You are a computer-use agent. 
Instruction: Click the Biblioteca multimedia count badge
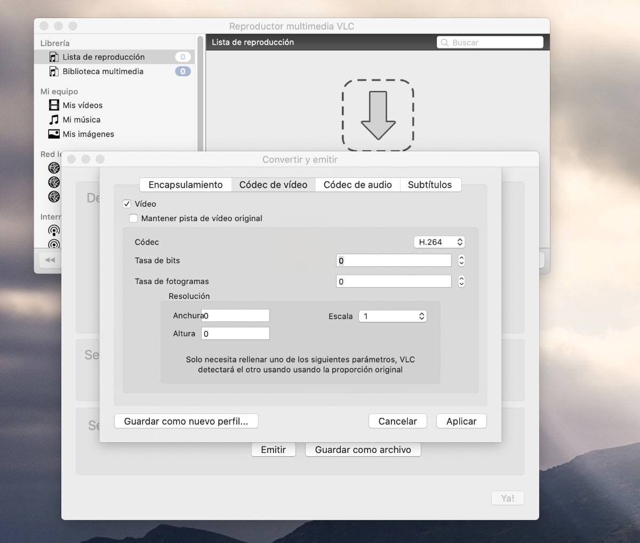point(183,71)
